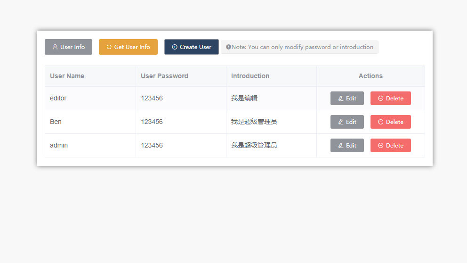
Task: Click the User Info button
Action: pyautogui.click(x=69, y=47)
